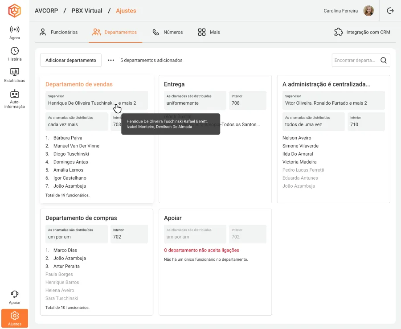Click the Adicionar departamento button
Viewport: 401px width, 329px height.
(71, 60)
